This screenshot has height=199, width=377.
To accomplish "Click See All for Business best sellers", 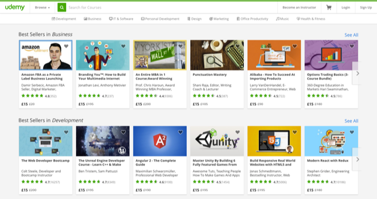I will click(x=351, y=35).
